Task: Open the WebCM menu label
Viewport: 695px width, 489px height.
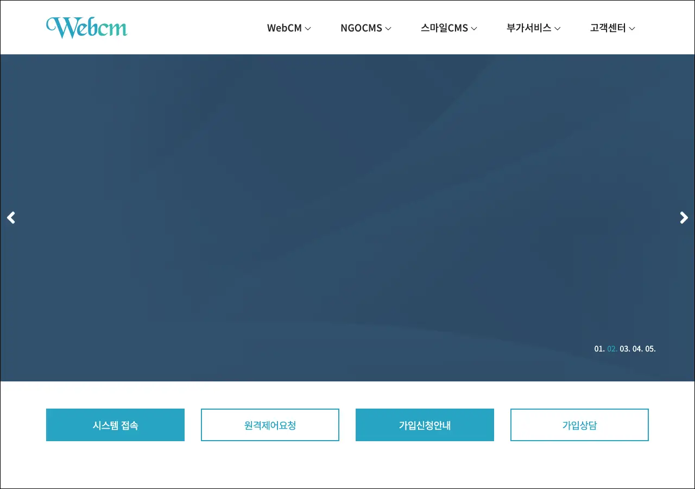Action: pos(284,28)
